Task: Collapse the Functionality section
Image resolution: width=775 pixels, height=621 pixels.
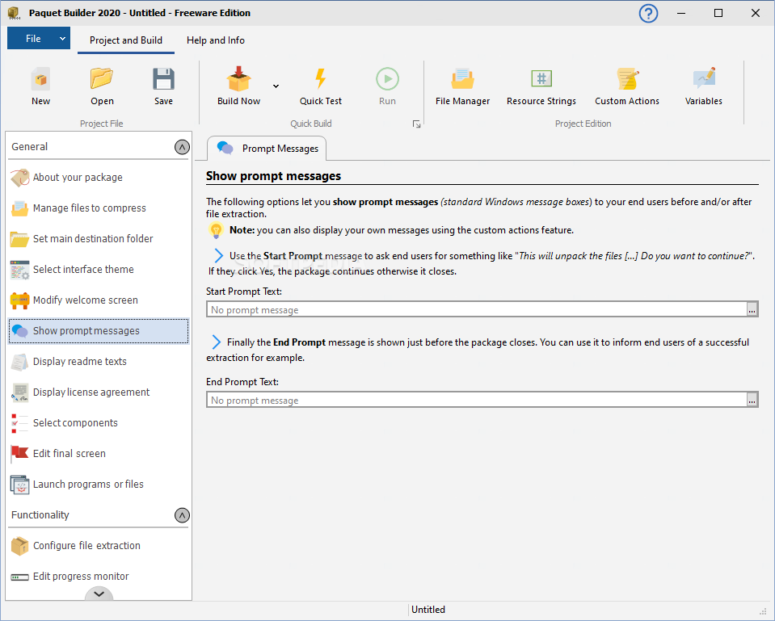Action: pos(182,515)
